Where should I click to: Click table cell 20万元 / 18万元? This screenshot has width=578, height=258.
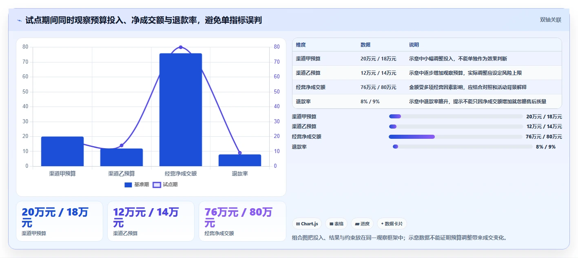(x=379, y=59)
